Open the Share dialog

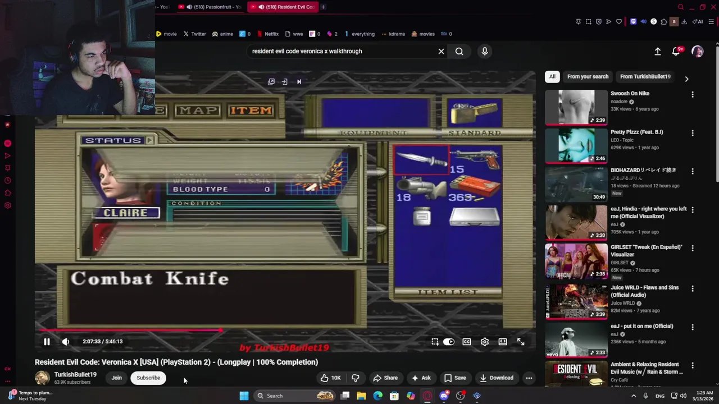point(385,378)
